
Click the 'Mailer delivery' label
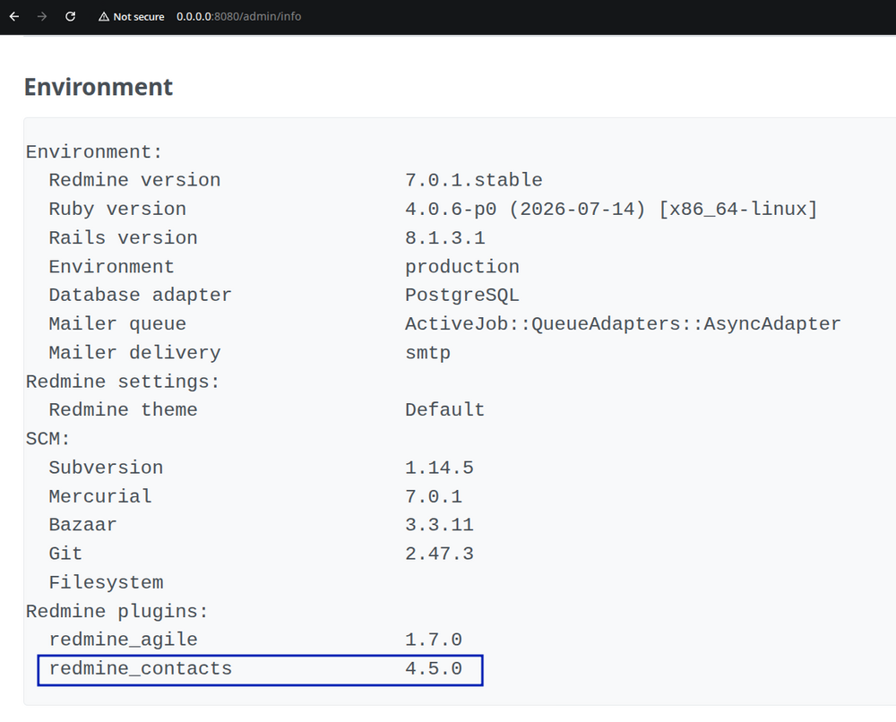tap(134, 352)
